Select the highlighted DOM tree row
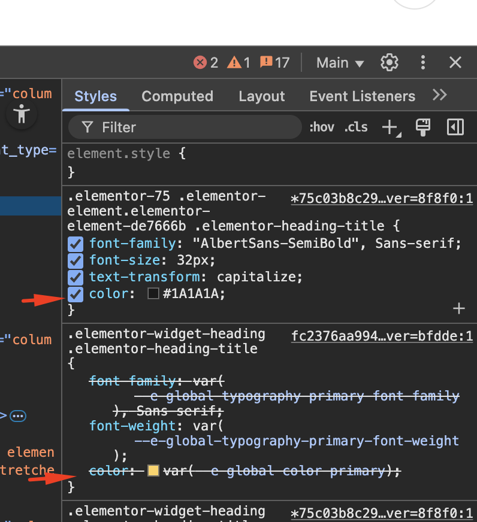The height and width of the screenshot is (522, 477). pos(31,206)
